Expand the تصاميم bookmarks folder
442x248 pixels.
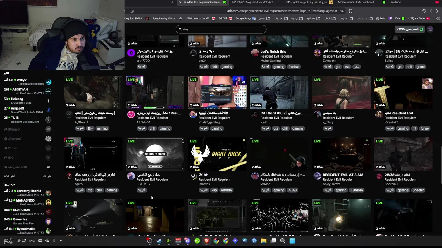[313, 19]
